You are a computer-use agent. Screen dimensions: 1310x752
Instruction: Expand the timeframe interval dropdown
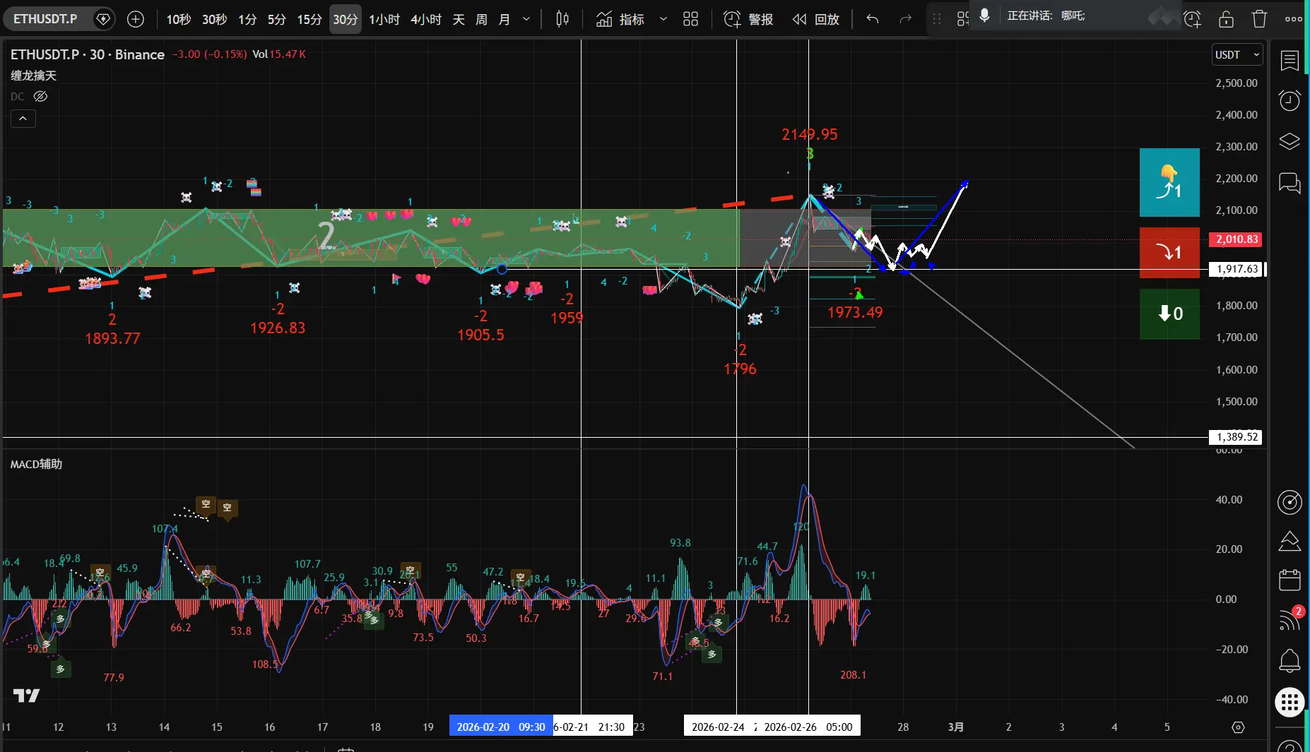526,19
